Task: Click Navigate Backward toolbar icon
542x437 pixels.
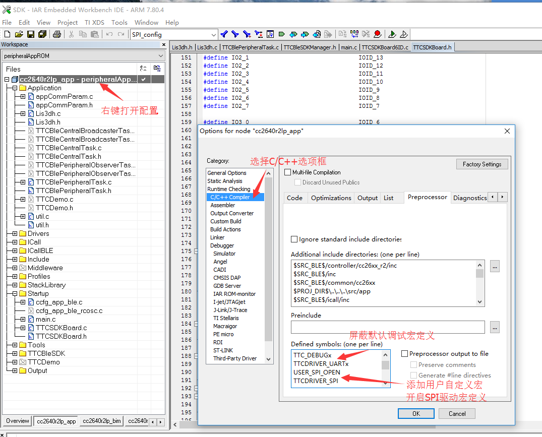Action: pos(317,34)
